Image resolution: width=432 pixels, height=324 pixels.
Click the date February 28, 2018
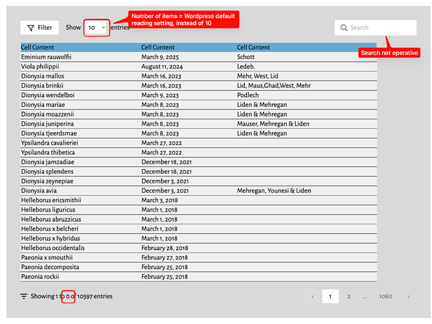165,248
